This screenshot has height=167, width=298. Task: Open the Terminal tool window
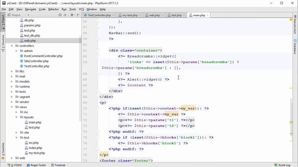(x=58, y=165)
